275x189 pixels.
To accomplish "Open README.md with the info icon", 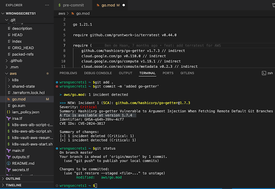I will [x=8, y=163].
